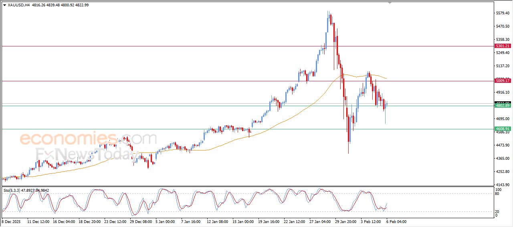Select the red 5301.21 price level label
513x227 pixels.
coord(503,46)
